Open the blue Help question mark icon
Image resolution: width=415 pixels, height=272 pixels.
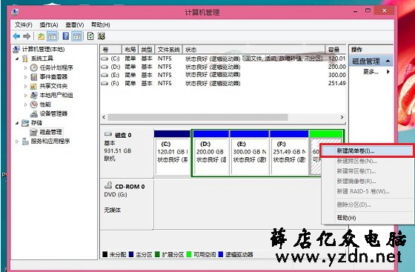click(66, 36)
